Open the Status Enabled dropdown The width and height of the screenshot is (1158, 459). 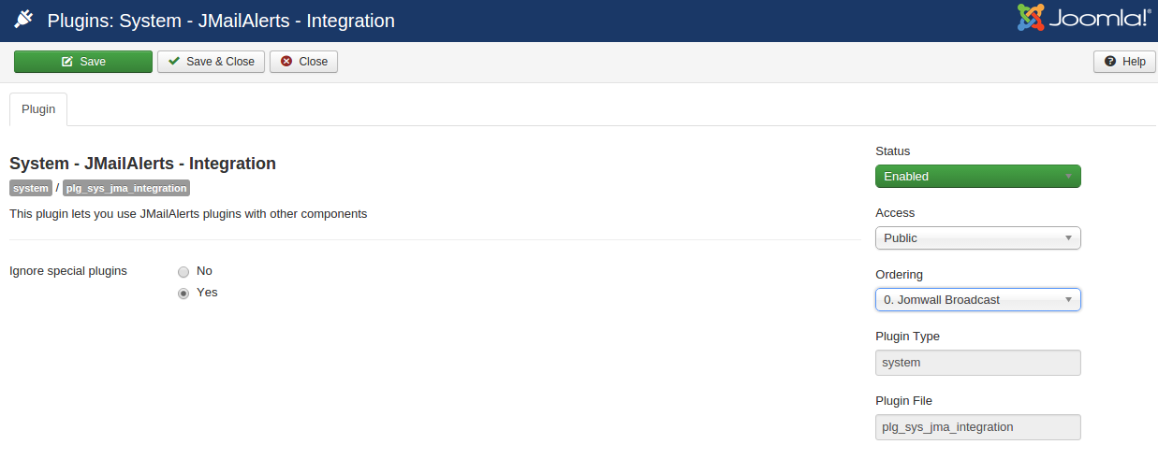click(x=978, y=176)
